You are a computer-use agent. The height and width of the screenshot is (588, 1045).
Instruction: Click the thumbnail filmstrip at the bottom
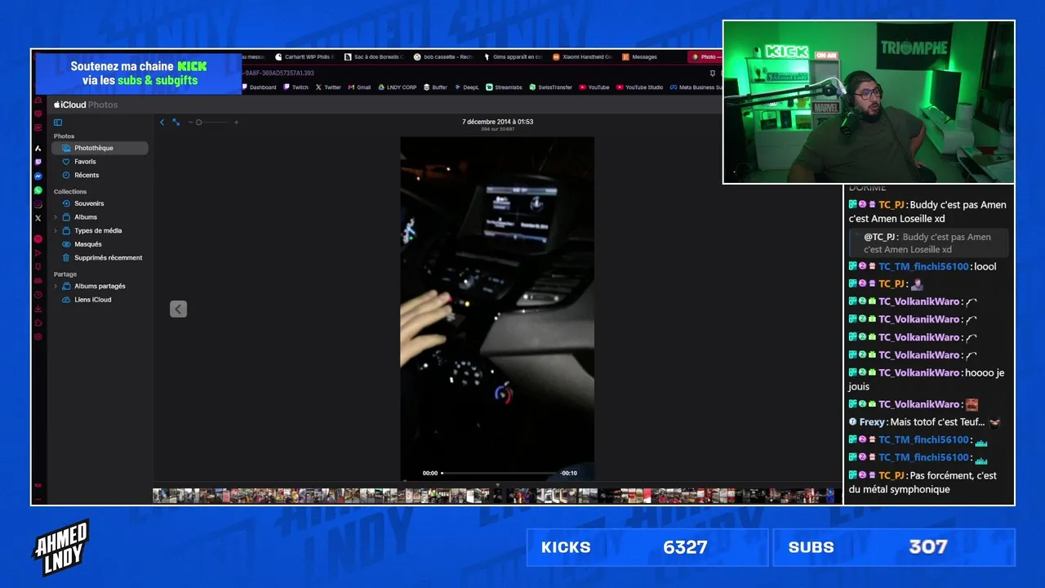tap(497, 496)
